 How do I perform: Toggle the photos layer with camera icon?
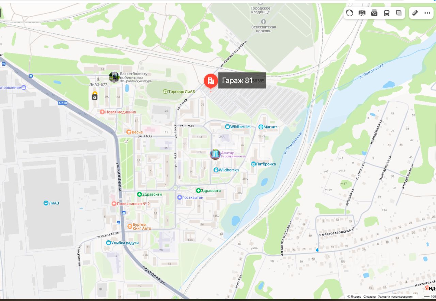[x=374, y=13]
